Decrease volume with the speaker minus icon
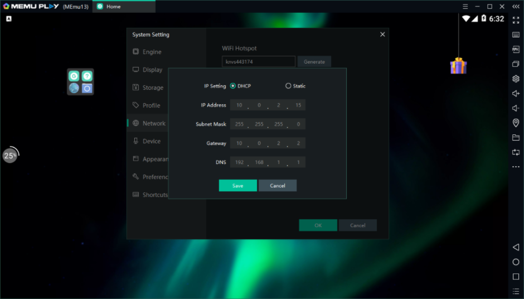 516,108
